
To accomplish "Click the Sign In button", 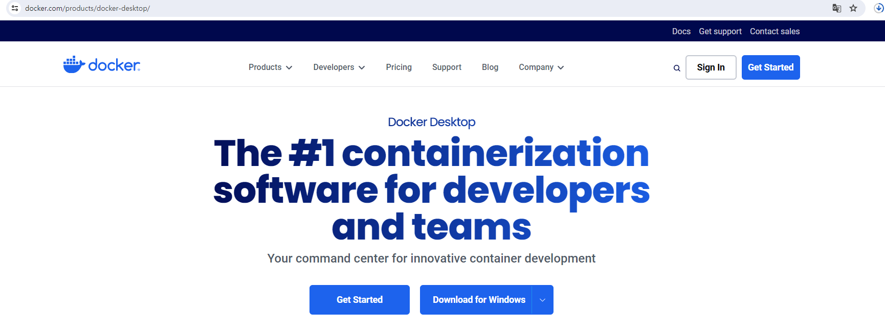I will 711,67.
